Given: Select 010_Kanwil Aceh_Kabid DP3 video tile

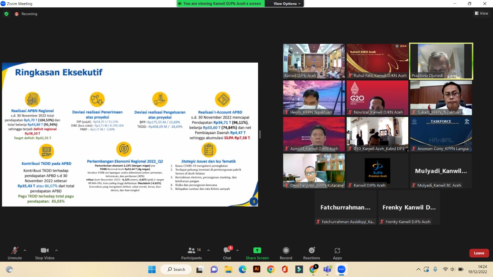Looking at the screenshot, I should 377,134.
